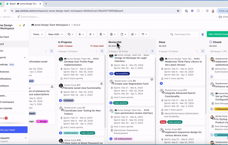The height and width of the screenshot is (145, 228).
Task: Click the plus icon in In Progress column
Action: tap(102, 51)
